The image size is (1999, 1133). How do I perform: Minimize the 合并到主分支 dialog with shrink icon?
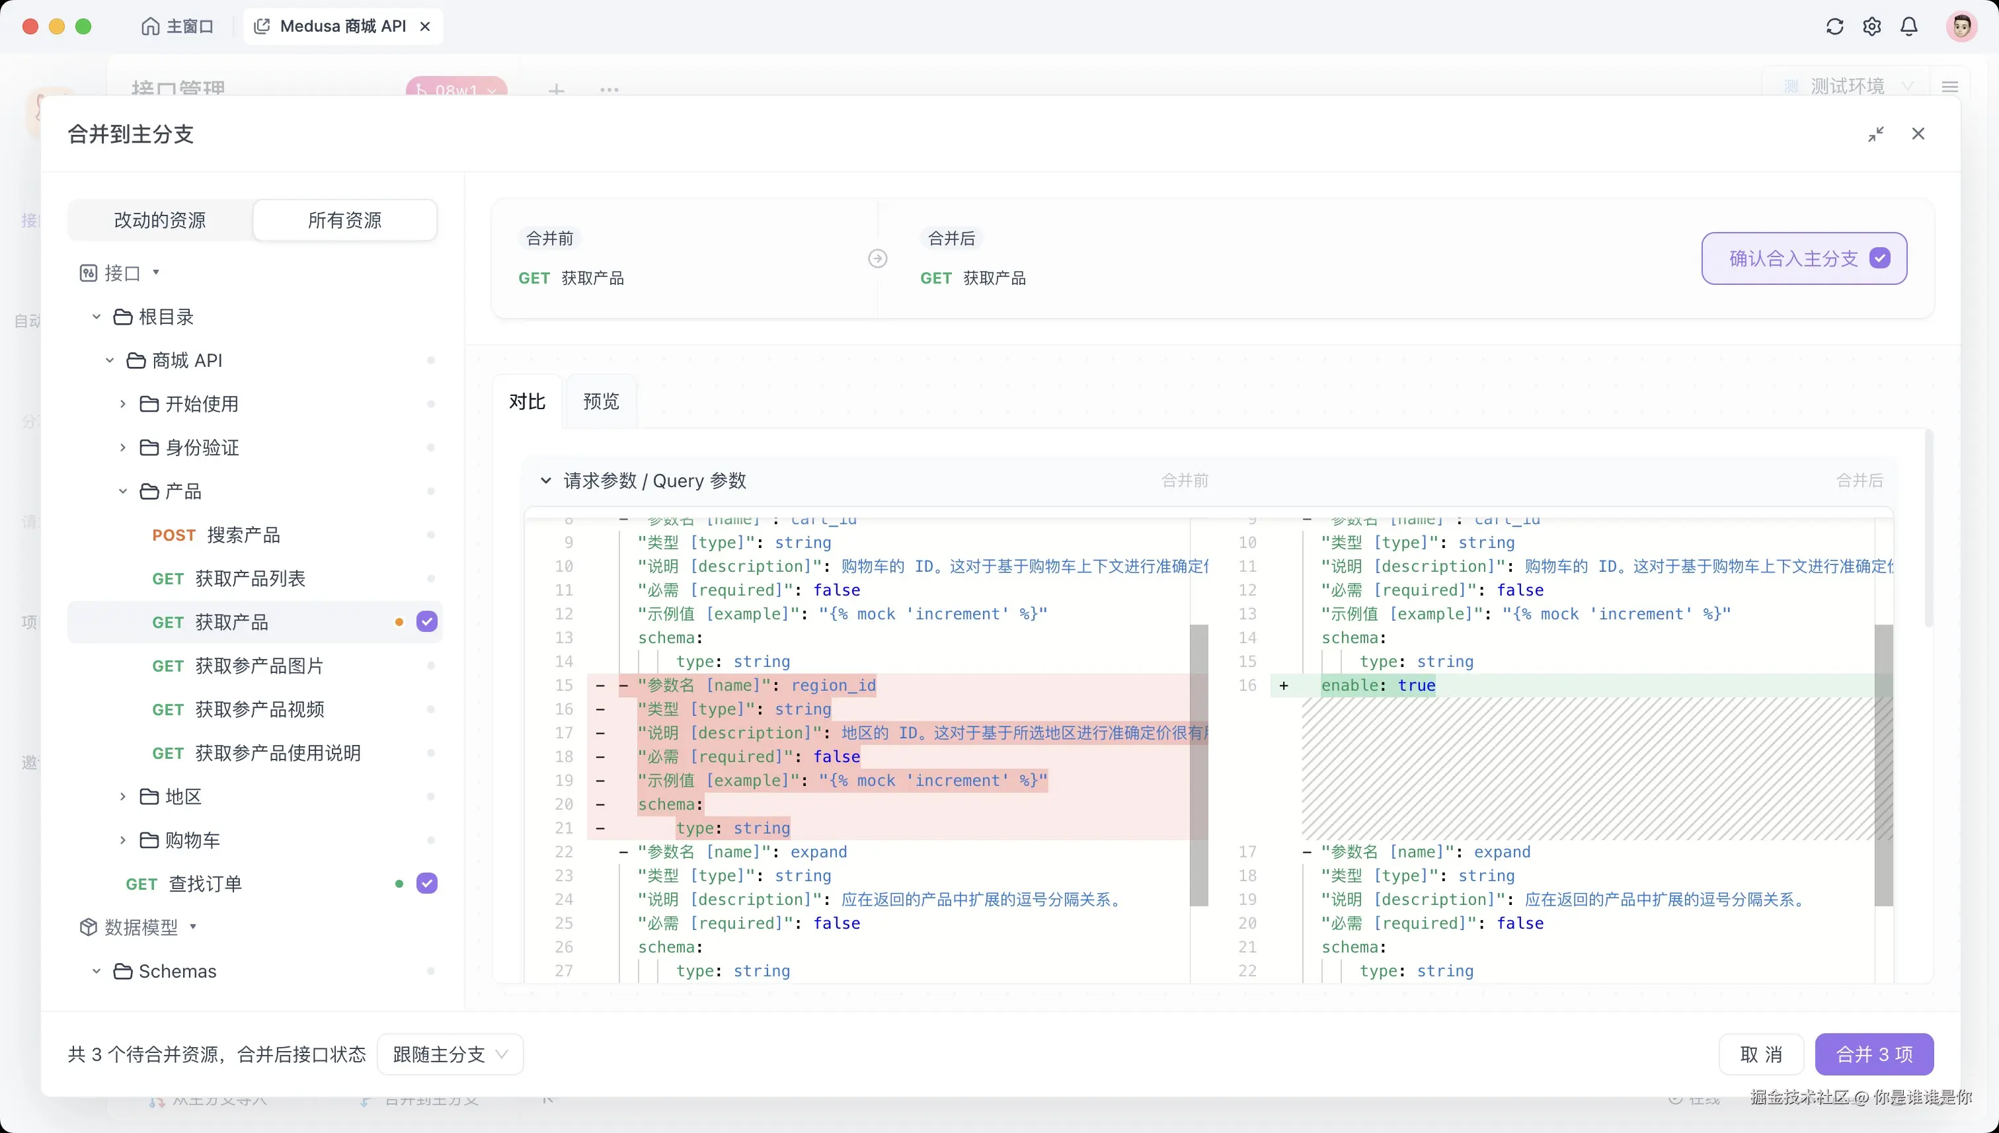point(1876,133)
